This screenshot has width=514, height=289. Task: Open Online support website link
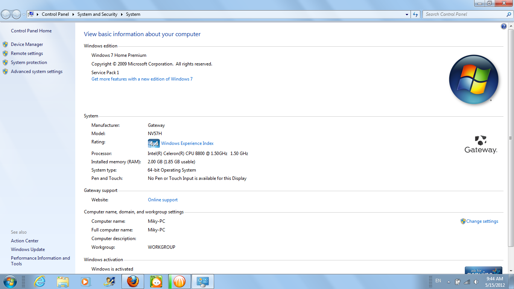coord(163,200)
